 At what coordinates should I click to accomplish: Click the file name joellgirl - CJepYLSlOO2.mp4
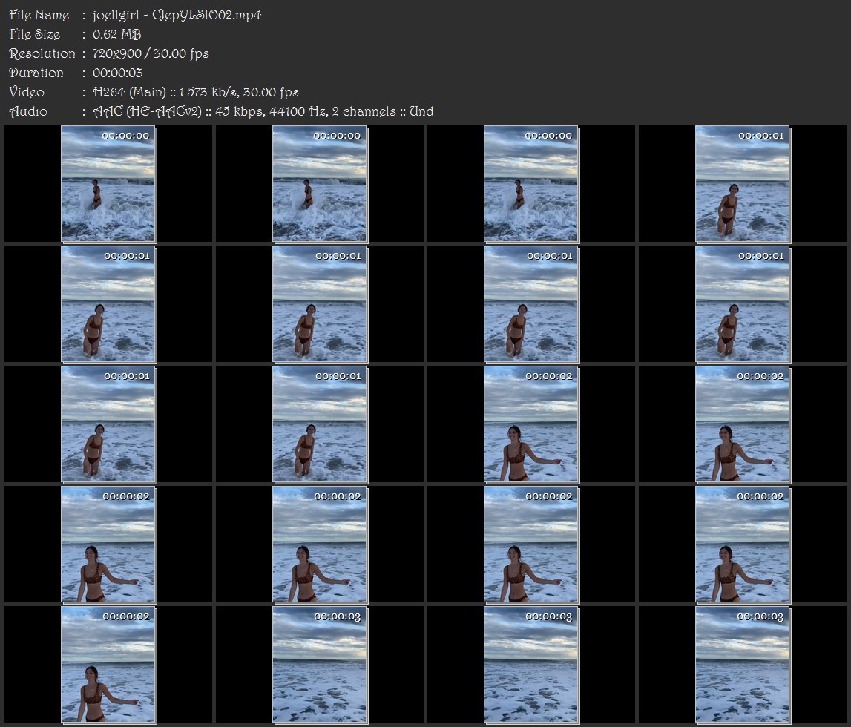(x=177, y=15)
